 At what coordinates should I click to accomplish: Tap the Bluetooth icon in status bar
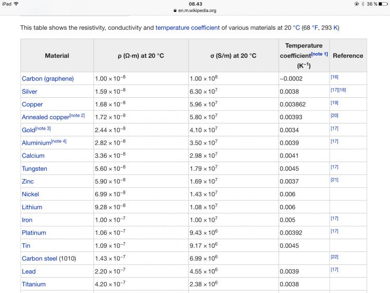[x=363, y=4]
